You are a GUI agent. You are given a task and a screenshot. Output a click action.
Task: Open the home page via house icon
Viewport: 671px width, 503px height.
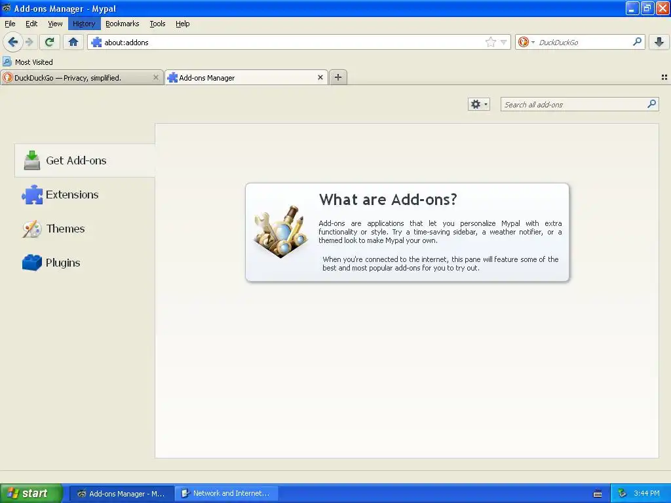[73, 42]
